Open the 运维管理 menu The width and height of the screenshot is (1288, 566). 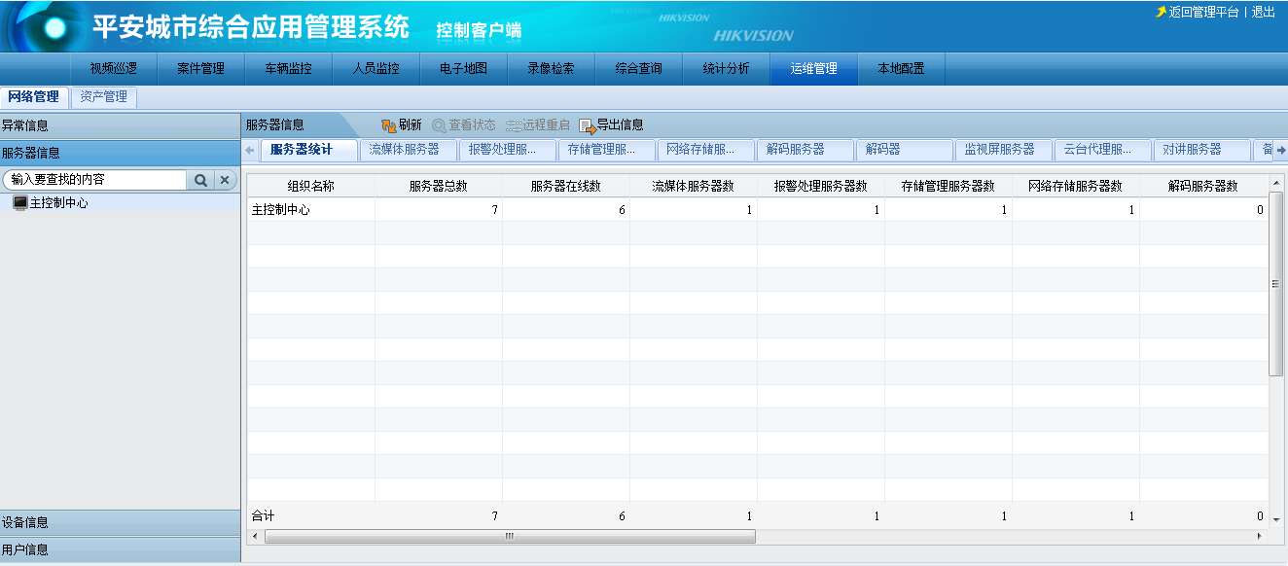pyautogui.click(x=814, y=68)
